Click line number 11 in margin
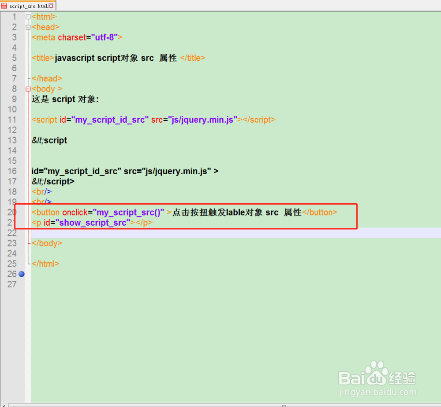Viewport: 441px width, 407px height. [12, 120]
